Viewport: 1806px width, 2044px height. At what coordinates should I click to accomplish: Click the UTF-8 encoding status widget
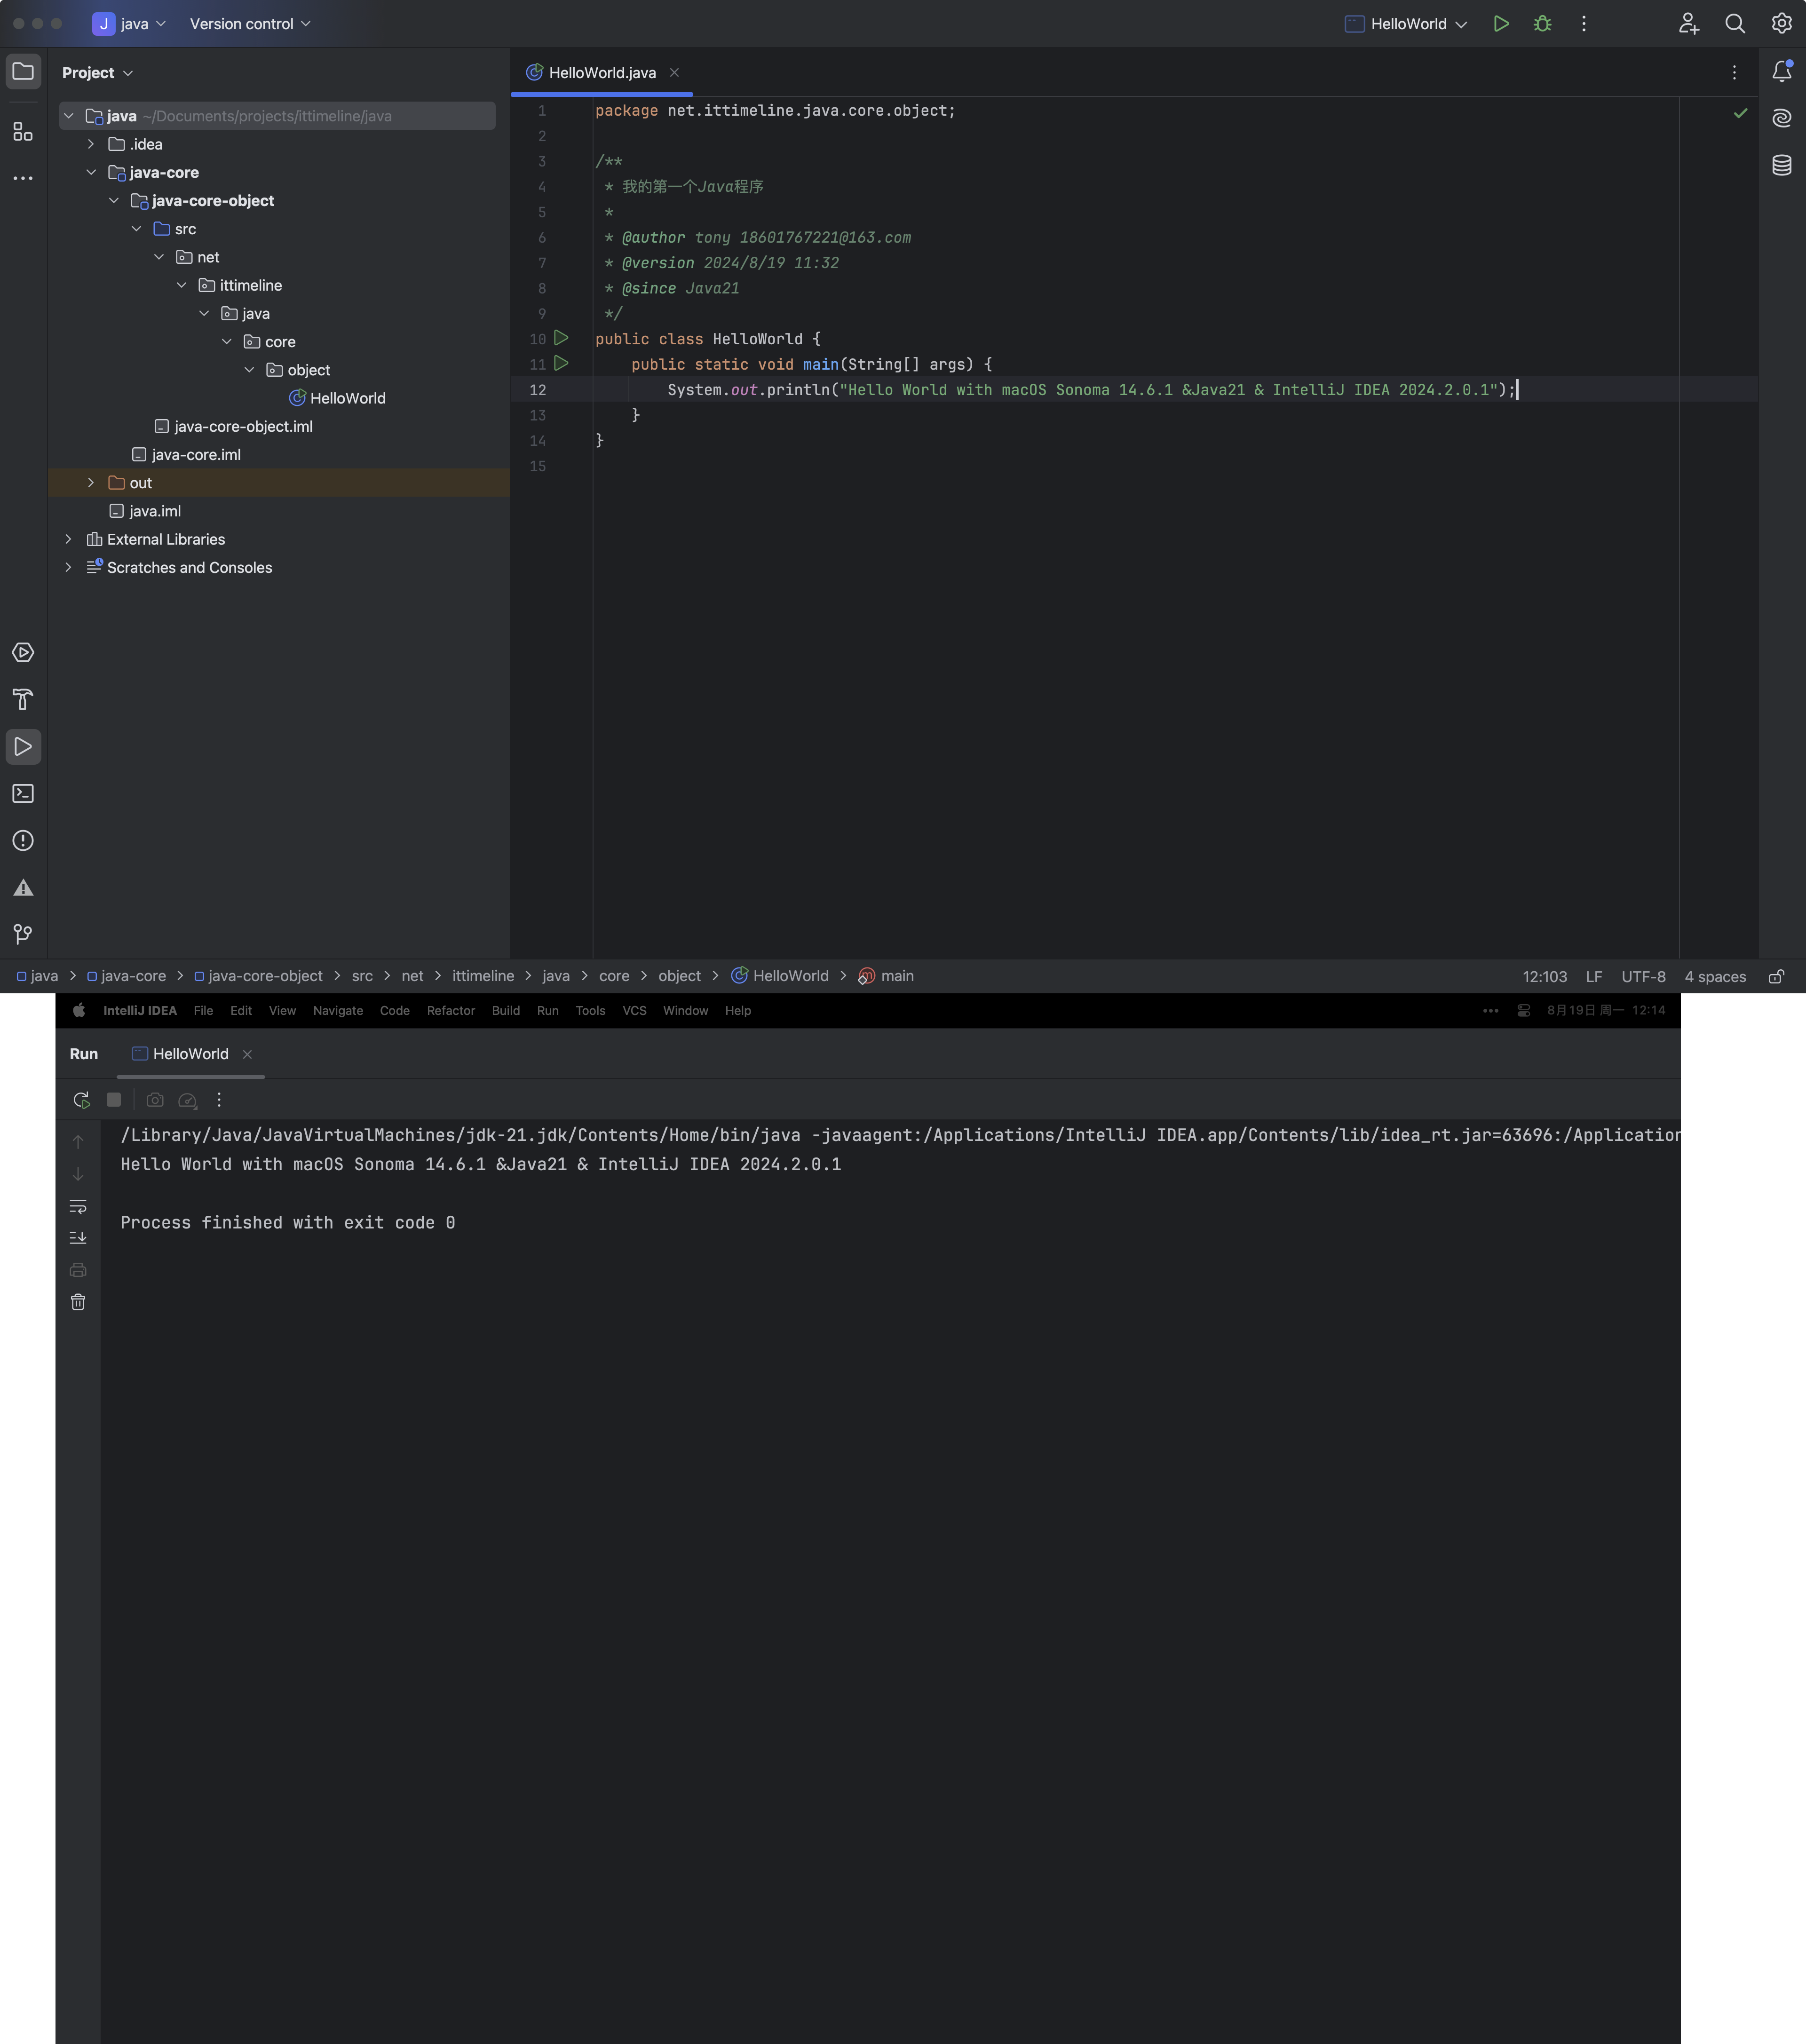pos(1642,977)
